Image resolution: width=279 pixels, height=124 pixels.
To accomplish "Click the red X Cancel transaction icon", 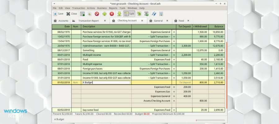I will (112, 14).
